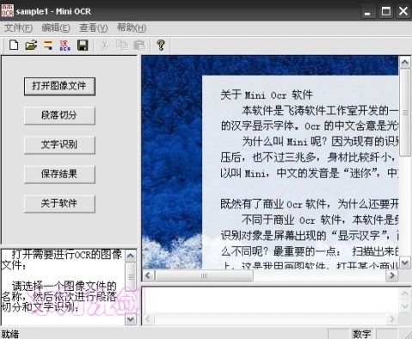Click heading text 关于 Mini Ocr 软件 in image
Screen dimensions: 412x339
point(267,95)
